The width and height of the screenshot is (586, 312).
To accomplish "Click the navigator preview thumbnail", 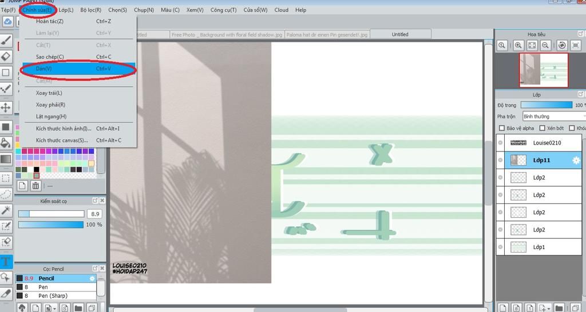I will [543, 70].
